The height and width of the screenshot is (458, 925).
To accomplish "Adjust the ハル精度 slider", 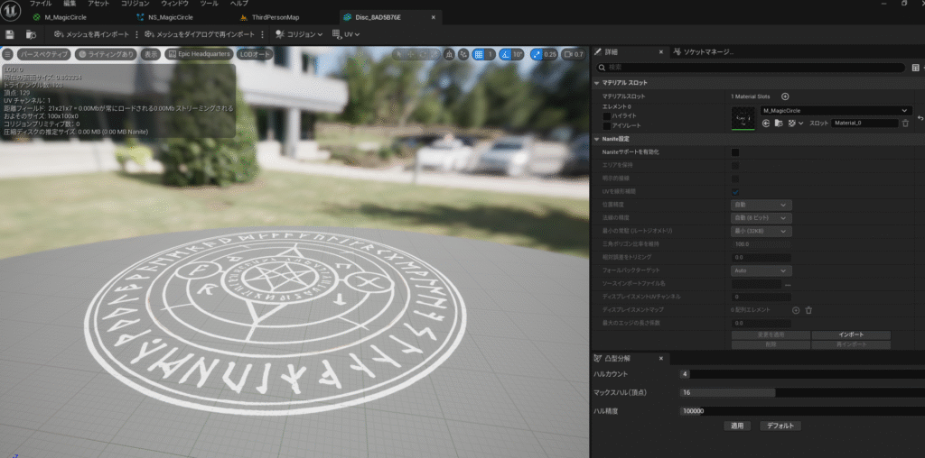I will (802, 411).
